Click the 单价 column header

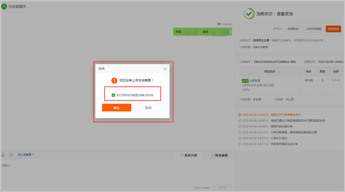(x=308, y=71)
